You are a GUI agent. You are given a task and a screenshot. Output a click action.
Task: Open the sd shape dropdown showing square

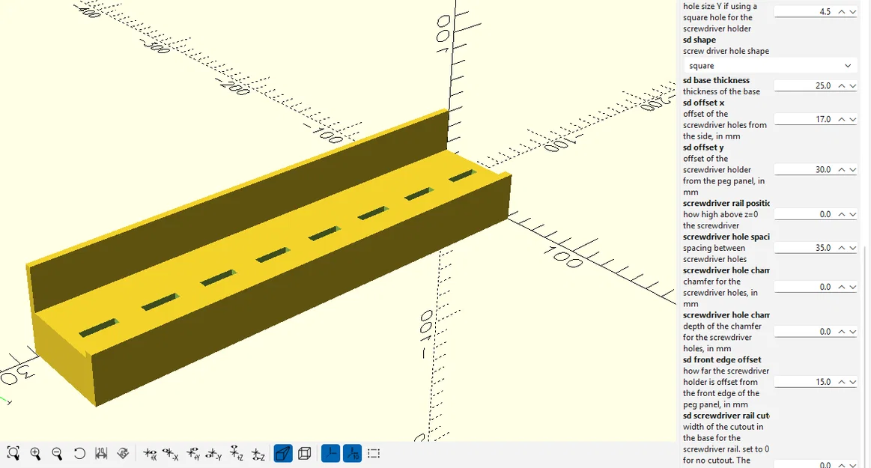tap(770, 65)
